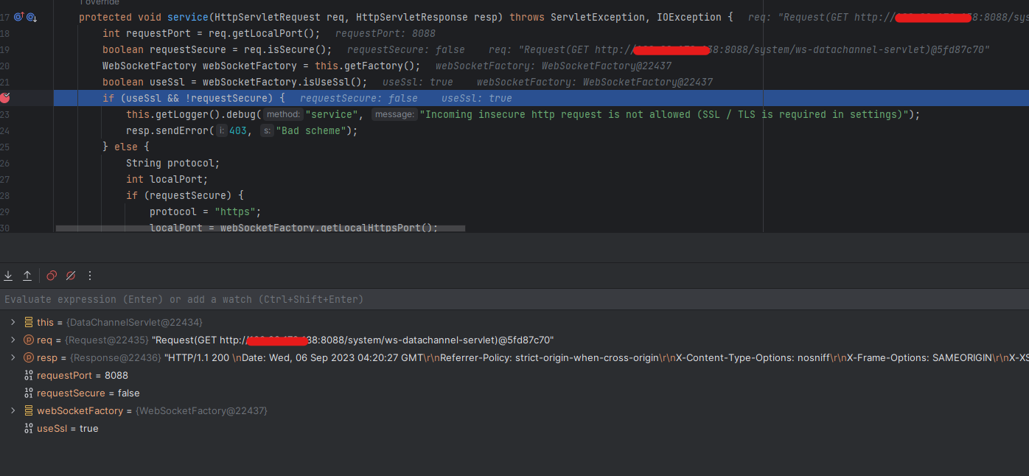Screen dimensions: 1029x476
Task: Click inline hint 'useSsl: true' on line 21
Action: tap(418, 82)
